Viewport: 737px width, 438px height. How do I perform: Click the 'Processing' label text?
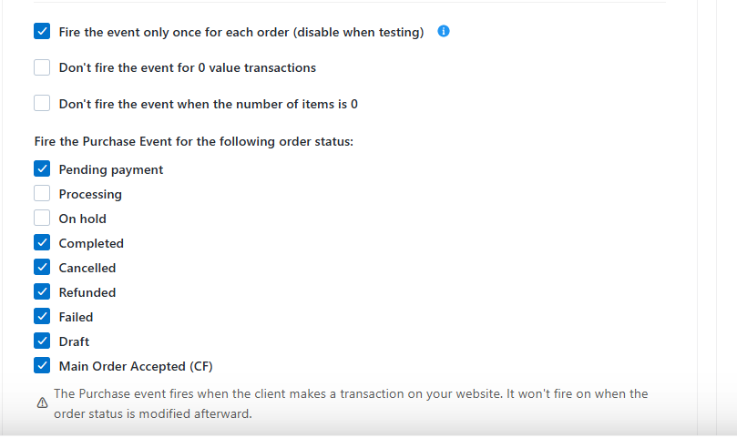pyautogui.click(x=90, y=194)
